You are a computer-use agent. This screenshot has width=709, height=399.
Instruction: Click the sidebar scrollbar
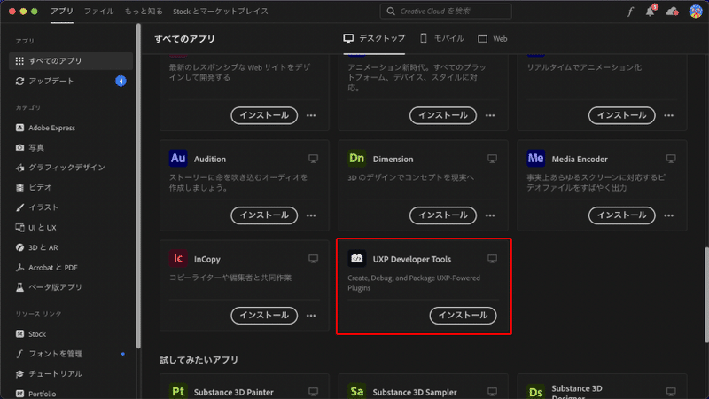pyautogui.click(x=138, y=186)
